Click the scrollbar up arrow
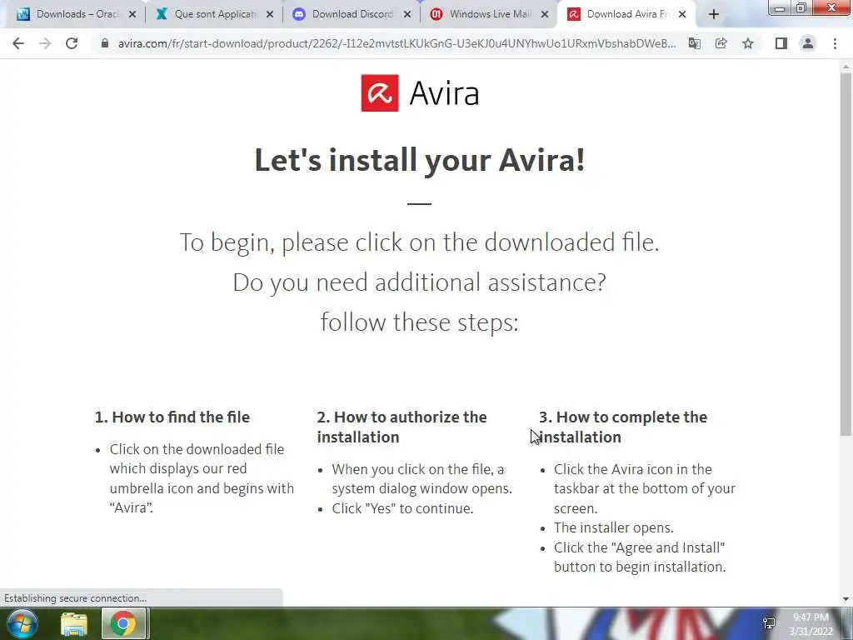This screenshot has height=640, width=853. [x=846, y=67]
